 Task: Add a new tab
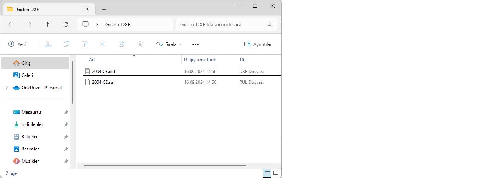tap(104, 9)
